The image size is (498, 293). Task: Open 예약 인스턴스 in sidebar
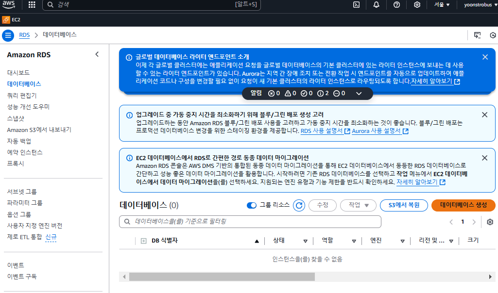coord(25,152)
